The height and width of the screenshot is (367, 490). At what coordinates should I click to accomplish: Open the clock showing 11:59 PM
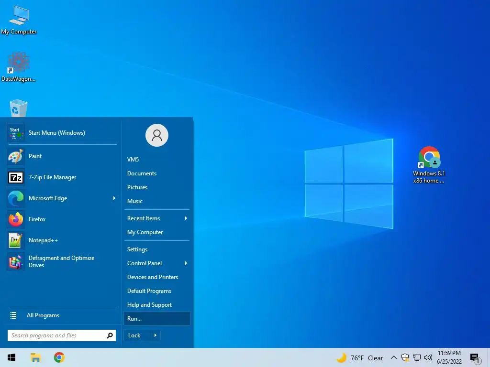(449, 357)
